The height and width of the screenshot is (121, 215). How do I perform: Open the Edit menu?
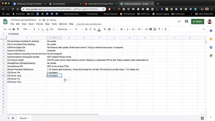point(18,24)
